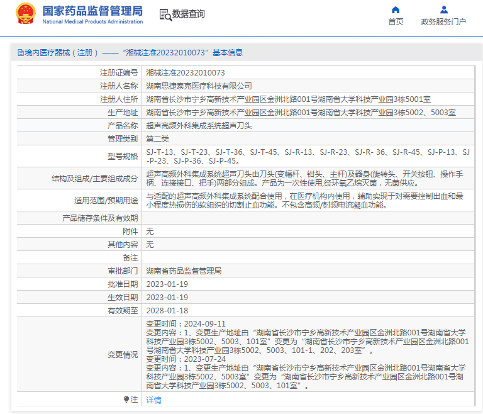Click the 第二类 value
Viewport: 483px width, 414px height.
pos(157,139)
